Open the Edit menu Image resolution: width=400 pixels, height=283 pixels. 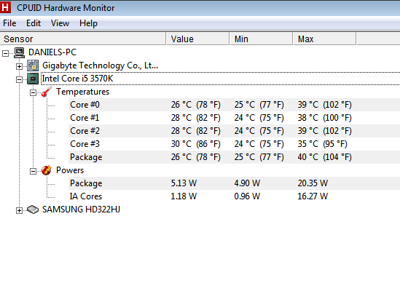click(34, 23)
